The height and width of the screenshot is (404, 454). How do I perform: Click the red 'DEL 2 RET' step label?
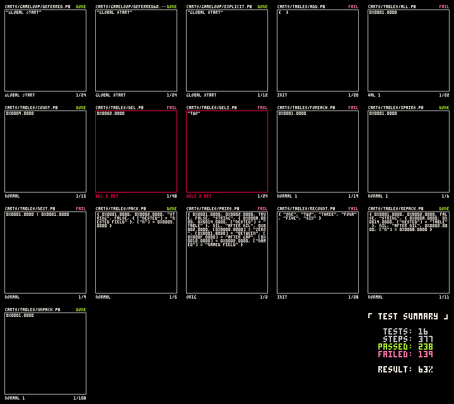tap(107, 196)
